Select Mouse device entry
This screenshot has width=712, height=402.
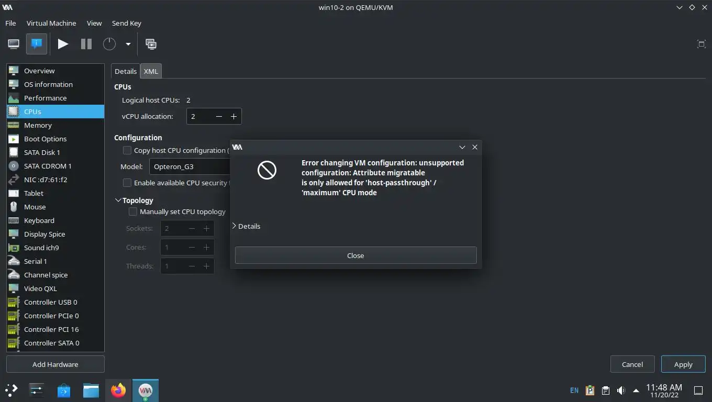(55, 207)
